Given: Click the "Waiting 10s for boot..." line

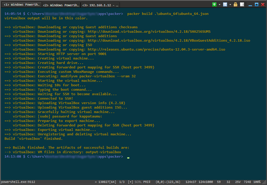Looking at the screenshot, I should [x=45, y=85].
